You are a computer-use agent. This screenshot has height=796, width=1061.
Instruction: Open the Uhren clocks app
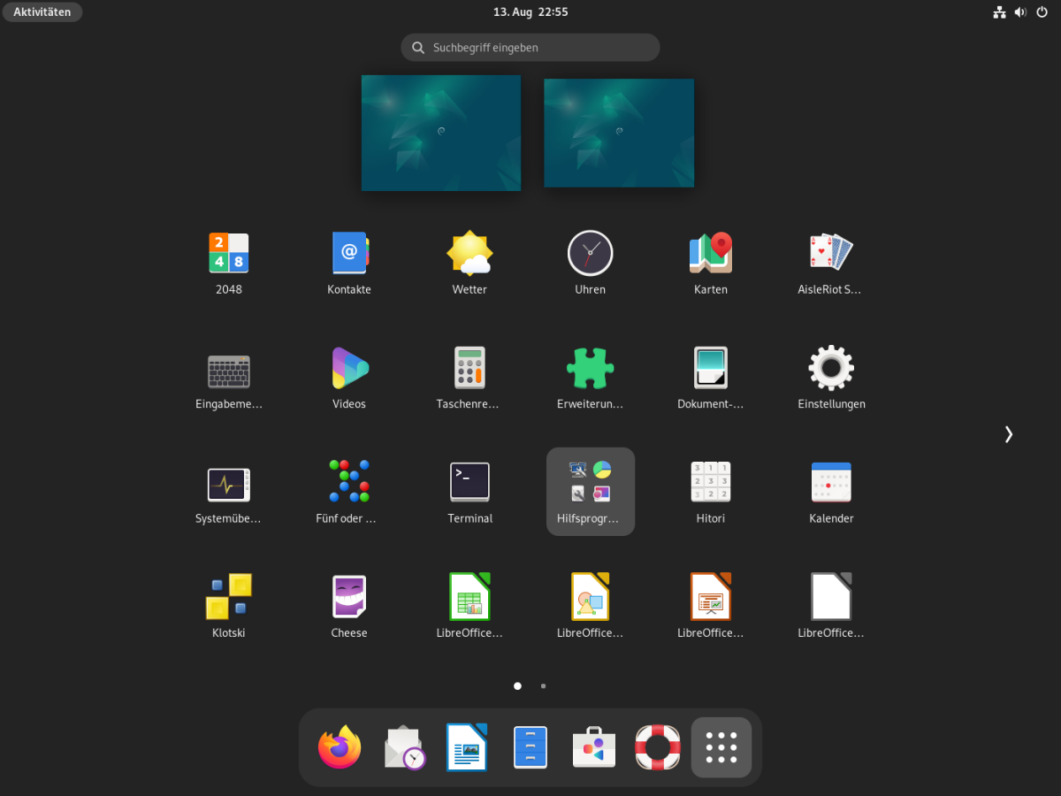pos(590,253)
